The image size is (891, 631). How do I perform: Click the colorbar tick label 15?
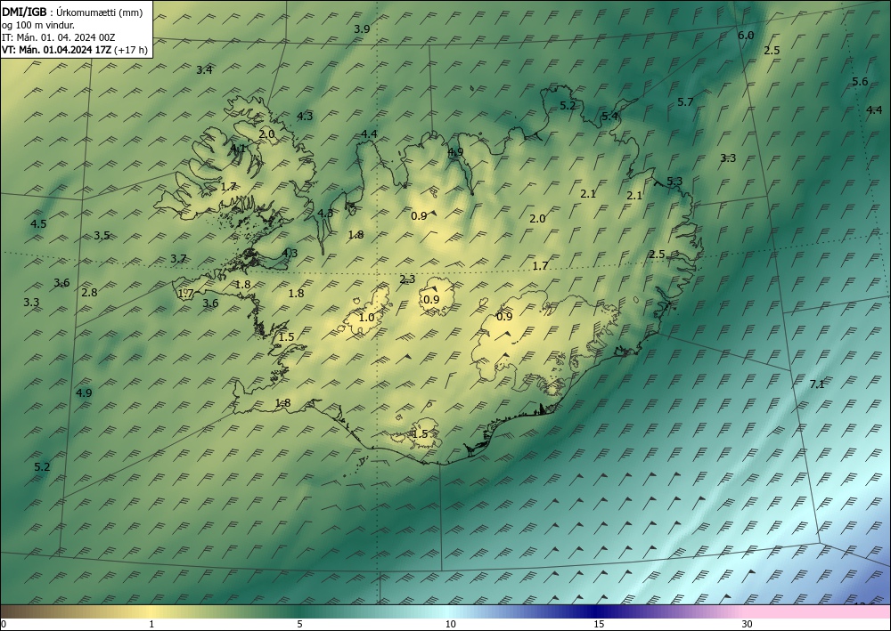(x=599, y=624)
